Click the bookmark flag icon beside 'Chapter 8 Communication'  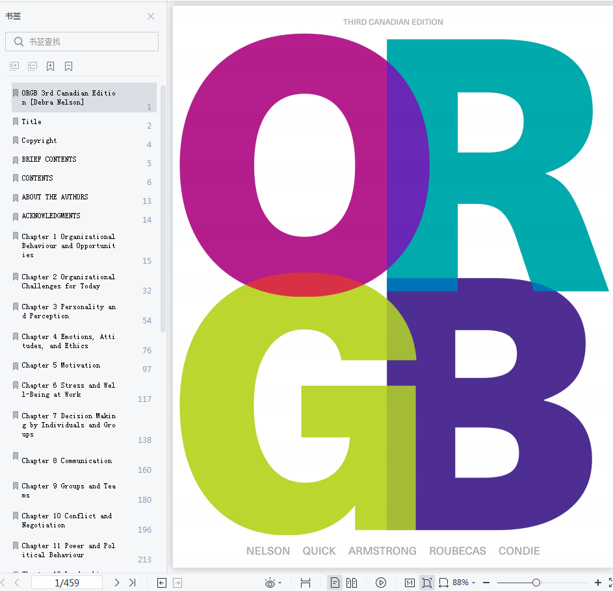pos(16,456)
